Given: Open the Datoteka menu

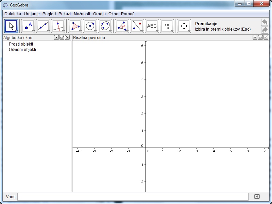Looking at the screenshot, I should pyautogui.click(x=13, y=14).
